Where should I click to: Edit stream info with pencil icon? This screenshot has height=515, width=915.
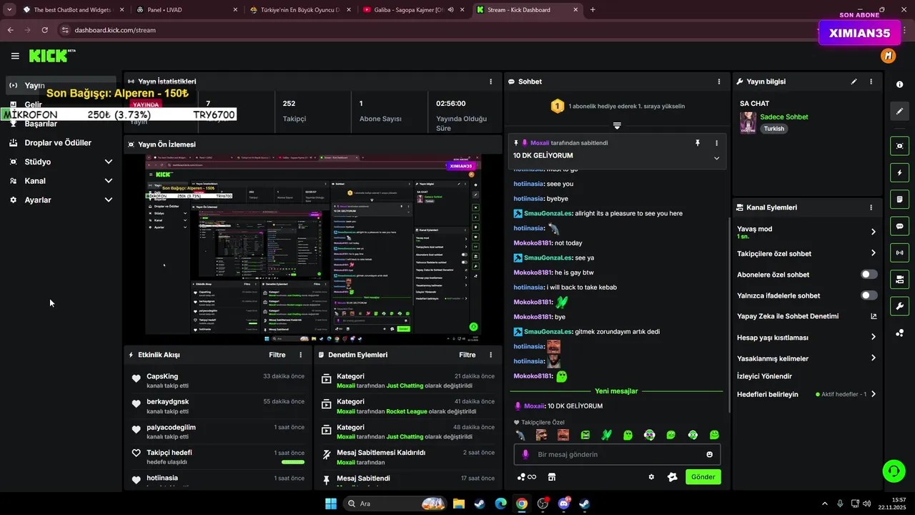[x=854, y=82]
